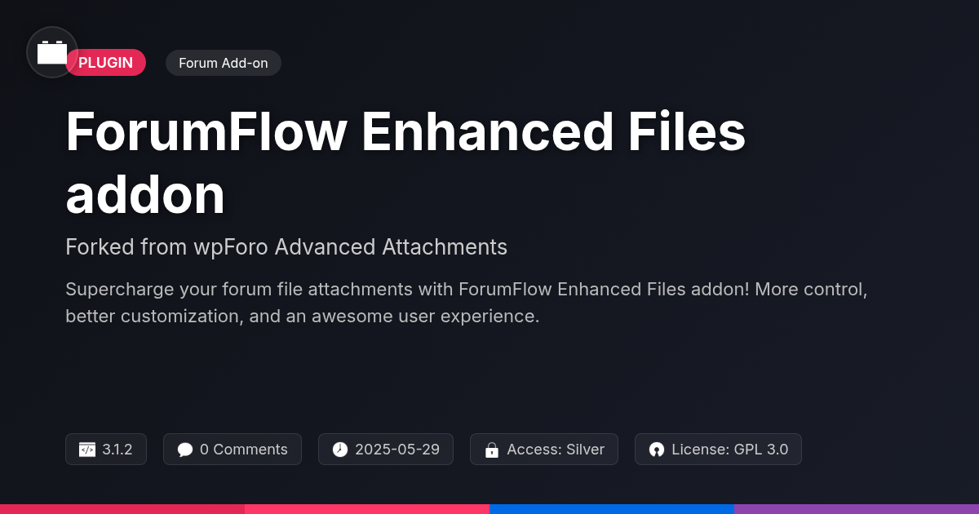Click the plugin block icon in the circle
Screen dimensions: 979x514
pyautogui.click(x=52, y=52)
